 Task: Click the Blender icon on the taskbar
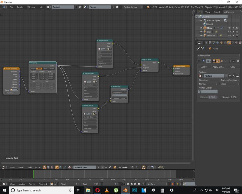click(x=125, y=190)
